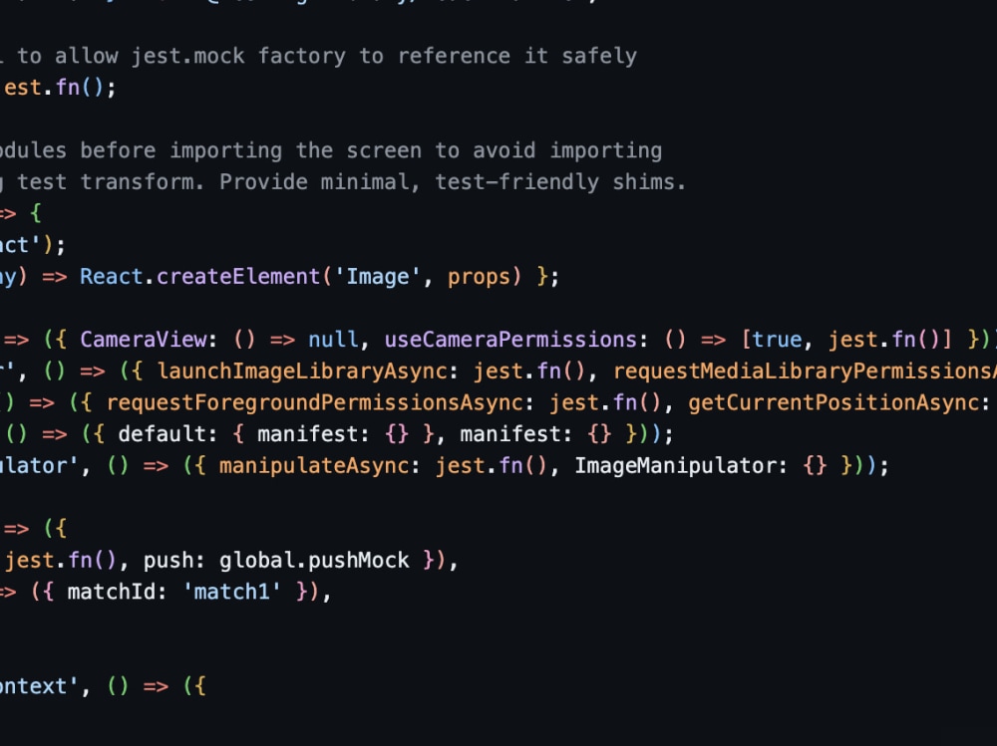Click comment text 'jest.mock factory'

pyautogui.click(x=238, y=57)
